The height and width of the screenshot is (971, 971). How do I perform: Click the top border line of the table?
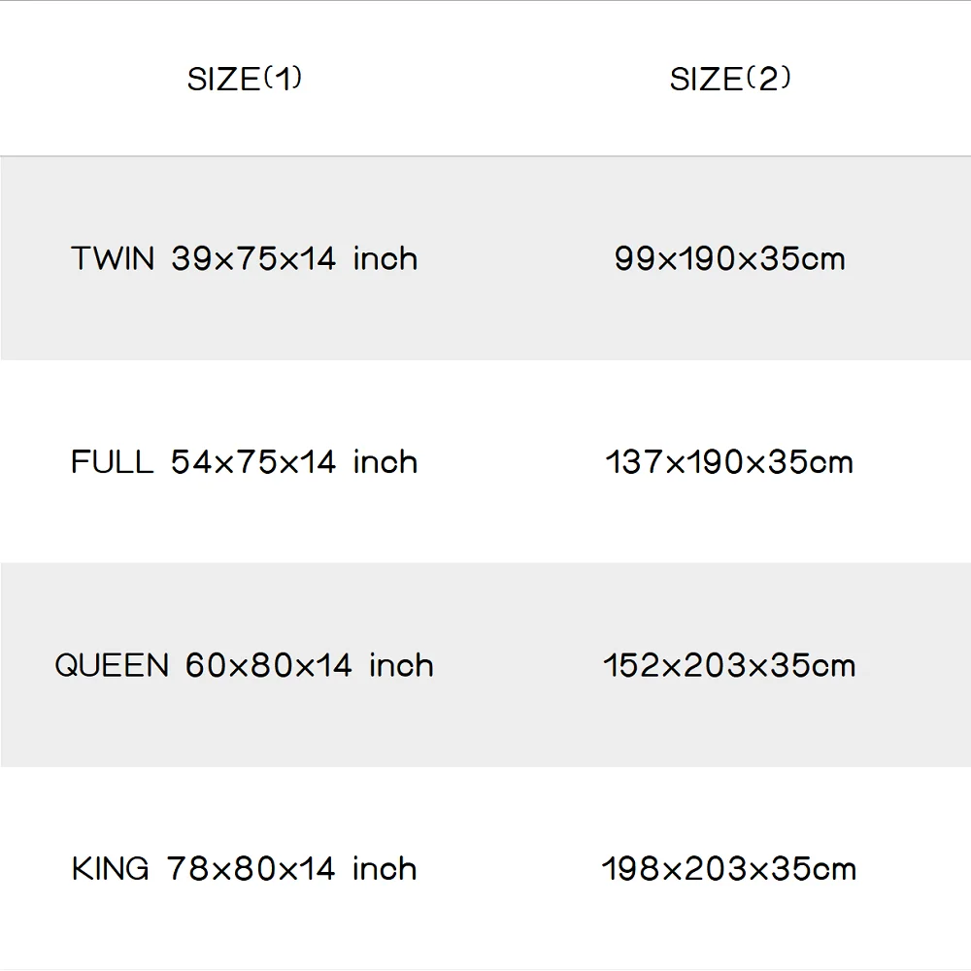[x=485, y=1]
